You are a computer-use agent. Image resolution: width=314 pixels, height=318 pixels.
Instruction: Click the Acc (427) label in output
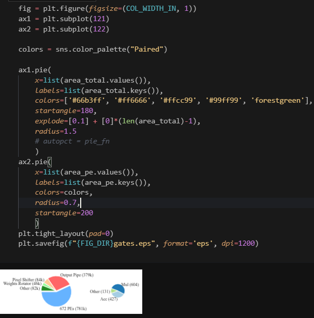[109, 299]
